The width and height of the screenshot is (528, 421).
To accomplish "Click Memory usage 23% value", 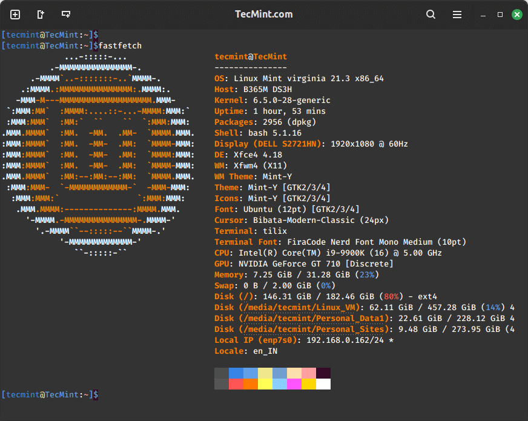I will pos(367,275).
